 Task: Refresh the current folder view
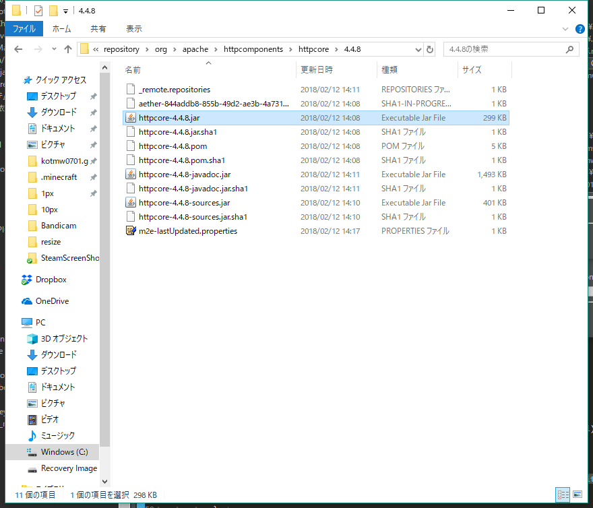click(x=430, y=50)
